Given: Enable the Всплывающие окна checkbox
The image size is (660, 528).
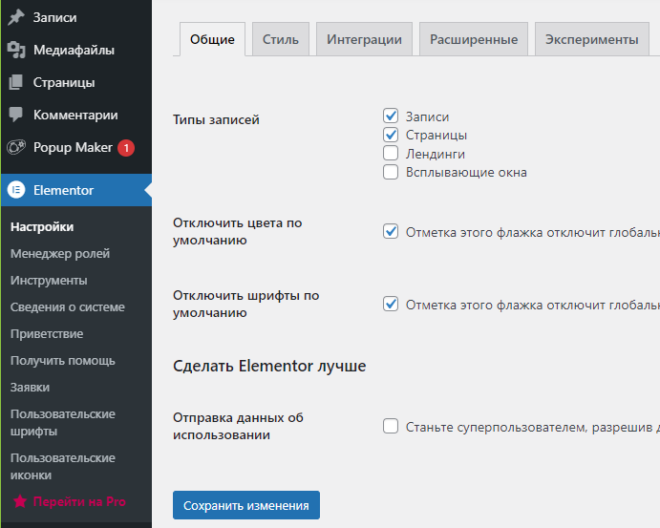Looking at the screenshot, I should (x=391, y=172).
